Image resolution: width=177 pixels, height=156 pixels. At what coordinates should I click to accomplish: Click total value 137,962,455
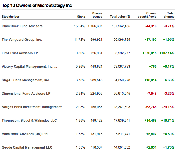point(121,26)
